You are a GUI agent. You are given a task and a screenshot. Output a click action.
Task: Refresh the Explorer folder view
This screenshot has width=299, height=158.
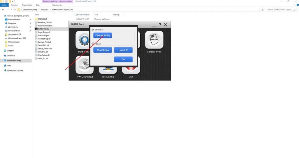click(263, 10)
